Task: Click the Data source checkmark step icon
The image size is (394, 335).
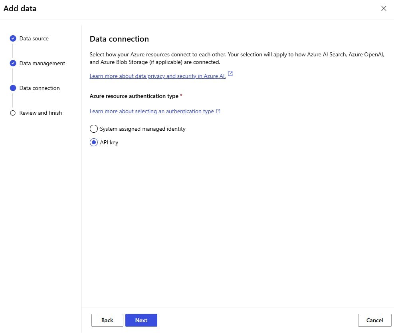Action: pos(13,38)
